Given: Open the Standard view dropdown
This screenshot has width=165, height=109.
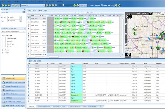Looking at the screenshot, I should tap(33, 5).
